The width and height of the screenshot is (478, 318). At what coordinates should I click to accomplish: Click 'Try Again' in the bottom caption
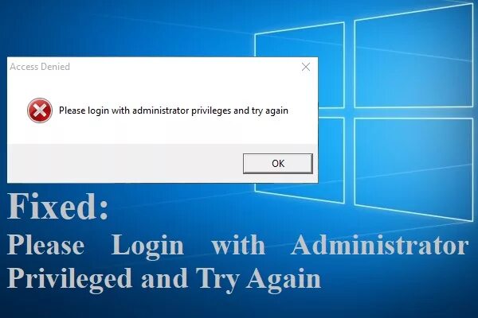258,280
